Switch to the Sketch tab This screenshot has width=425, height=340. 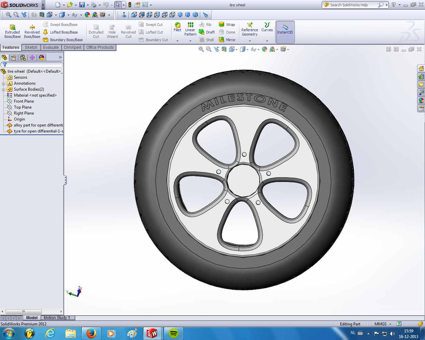pos(31,47)
